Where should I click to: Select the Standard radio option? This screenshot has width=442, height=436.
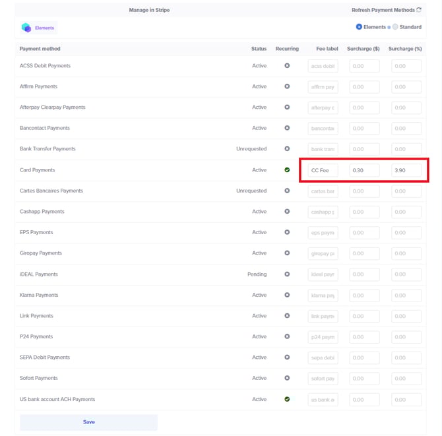pos(395,27)
